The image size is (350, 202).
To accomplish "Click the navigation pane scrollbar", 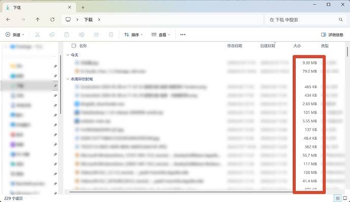I will [60, 85].
